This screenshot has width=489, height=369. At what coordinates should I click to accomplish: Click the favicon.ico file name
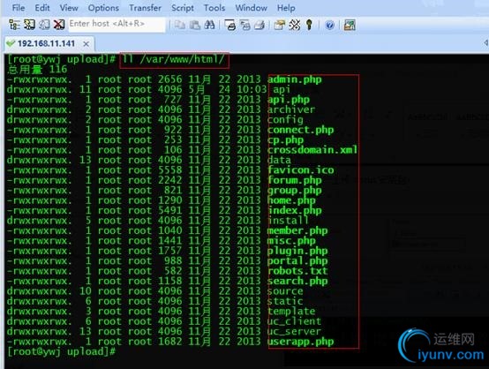[x=301, y=170]
